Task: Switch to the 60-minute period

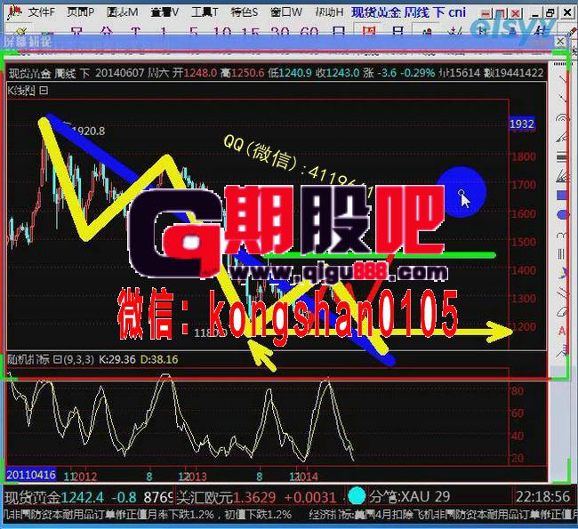Action: tap(309, 31)
